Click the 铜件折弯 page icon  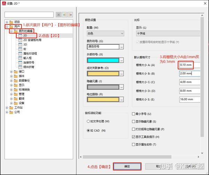[x=20, y=67]
